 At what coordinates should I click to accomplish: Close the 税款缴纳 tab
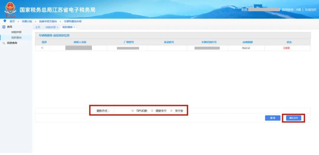click(74, 27)
